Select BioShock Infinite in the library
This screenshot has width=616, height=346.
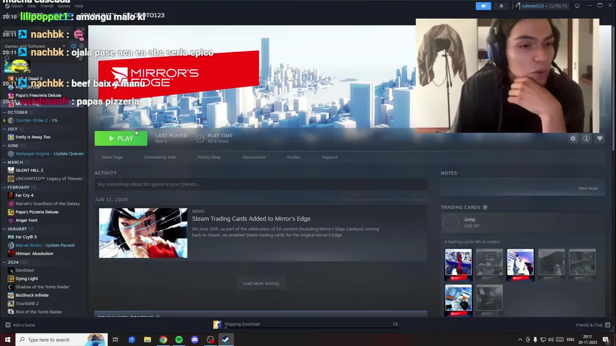(x=32, y=295)
